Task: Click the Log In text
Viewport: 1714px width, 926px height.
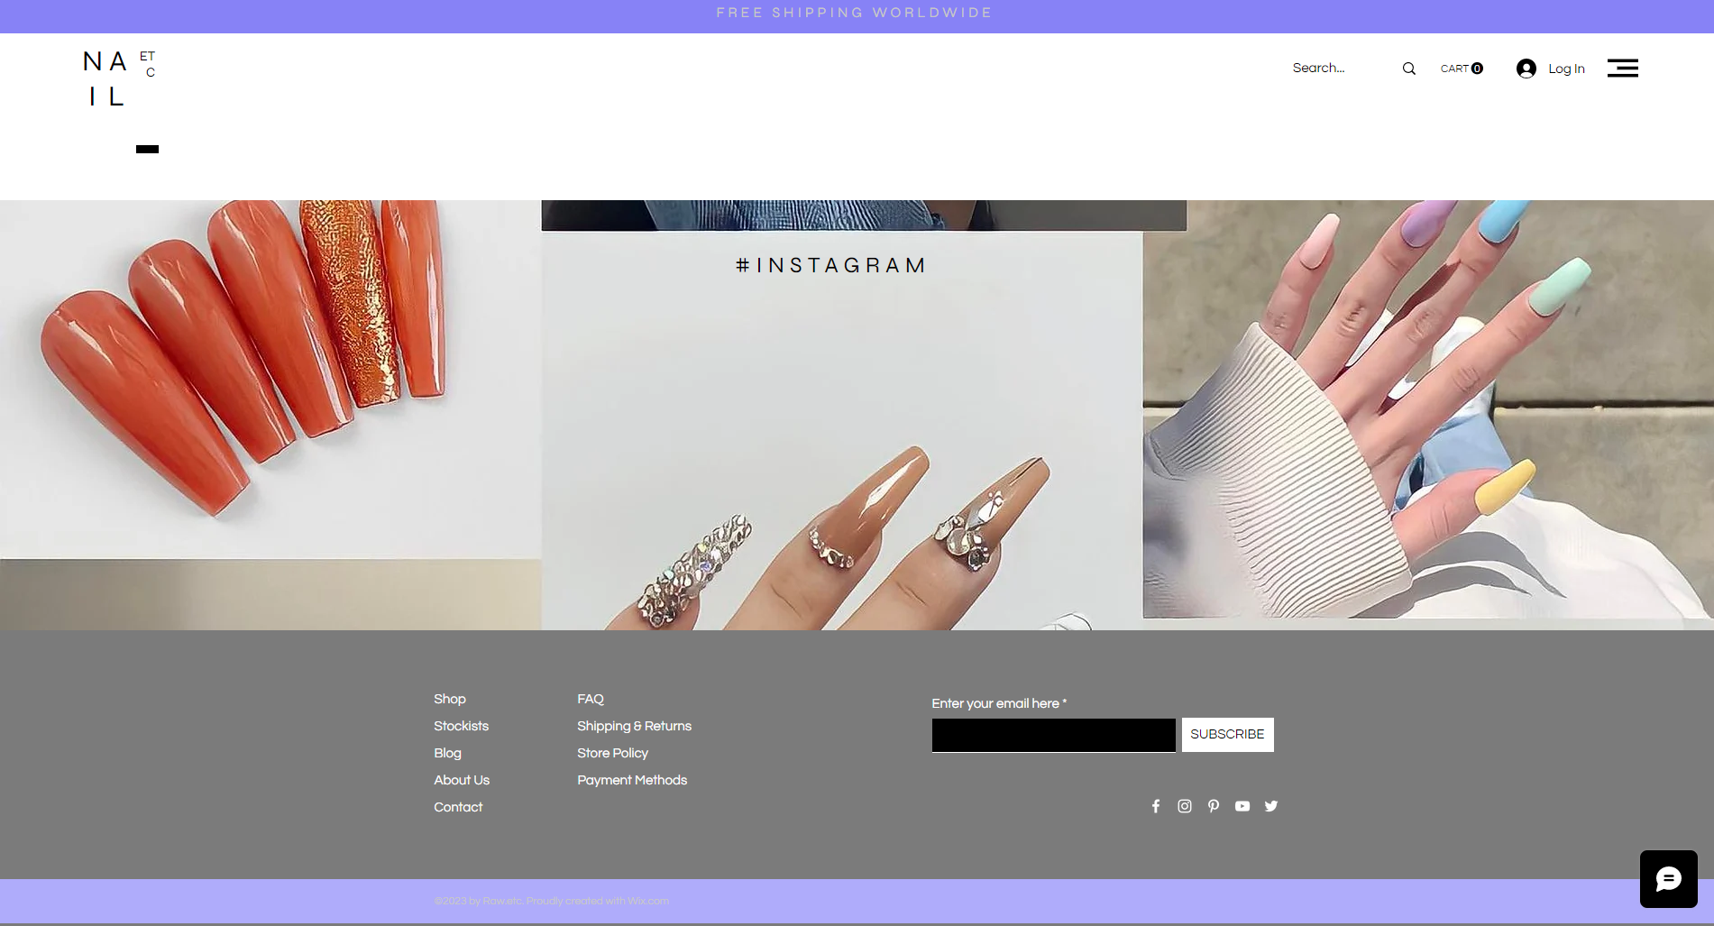Action: [1566, 69]
